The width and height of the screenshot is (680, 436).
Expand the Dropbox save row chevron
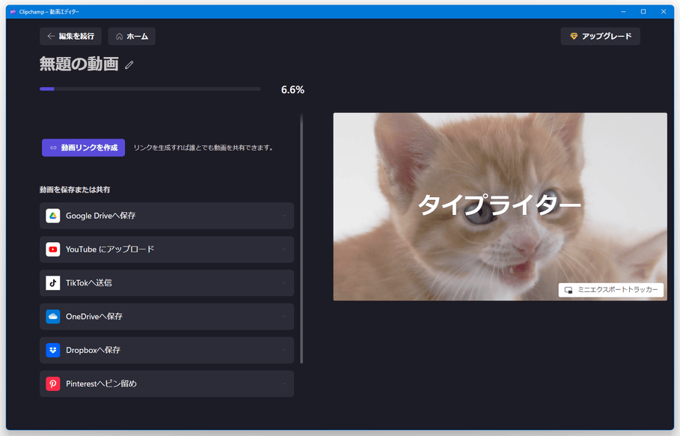pos(284,350)
